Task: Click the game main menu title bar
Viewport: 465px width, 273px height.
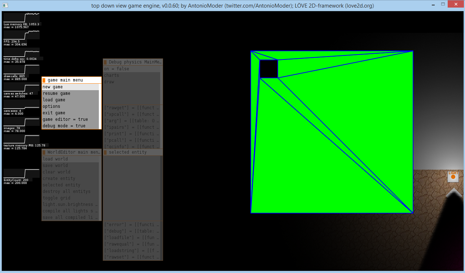Action: [71, 80]
